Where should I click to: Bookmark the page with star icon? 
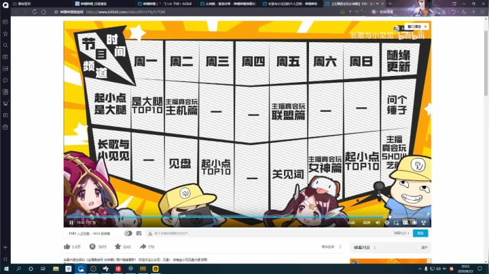[x=56, y=12]
